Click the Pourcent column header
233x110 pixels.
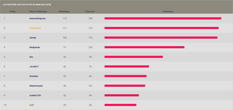coord(90,12)
